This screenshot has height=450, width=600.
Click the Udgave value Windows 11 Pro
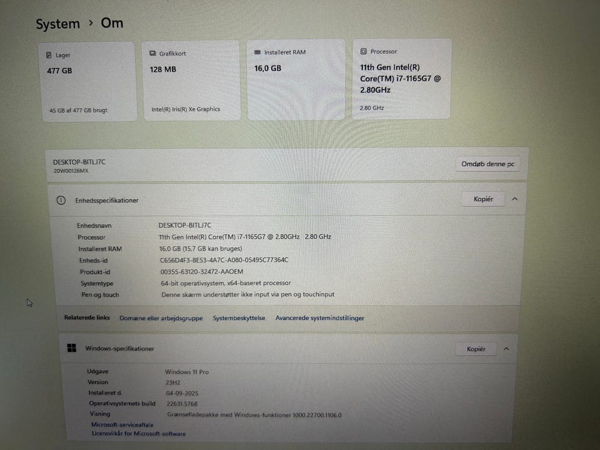coord(187,371)
